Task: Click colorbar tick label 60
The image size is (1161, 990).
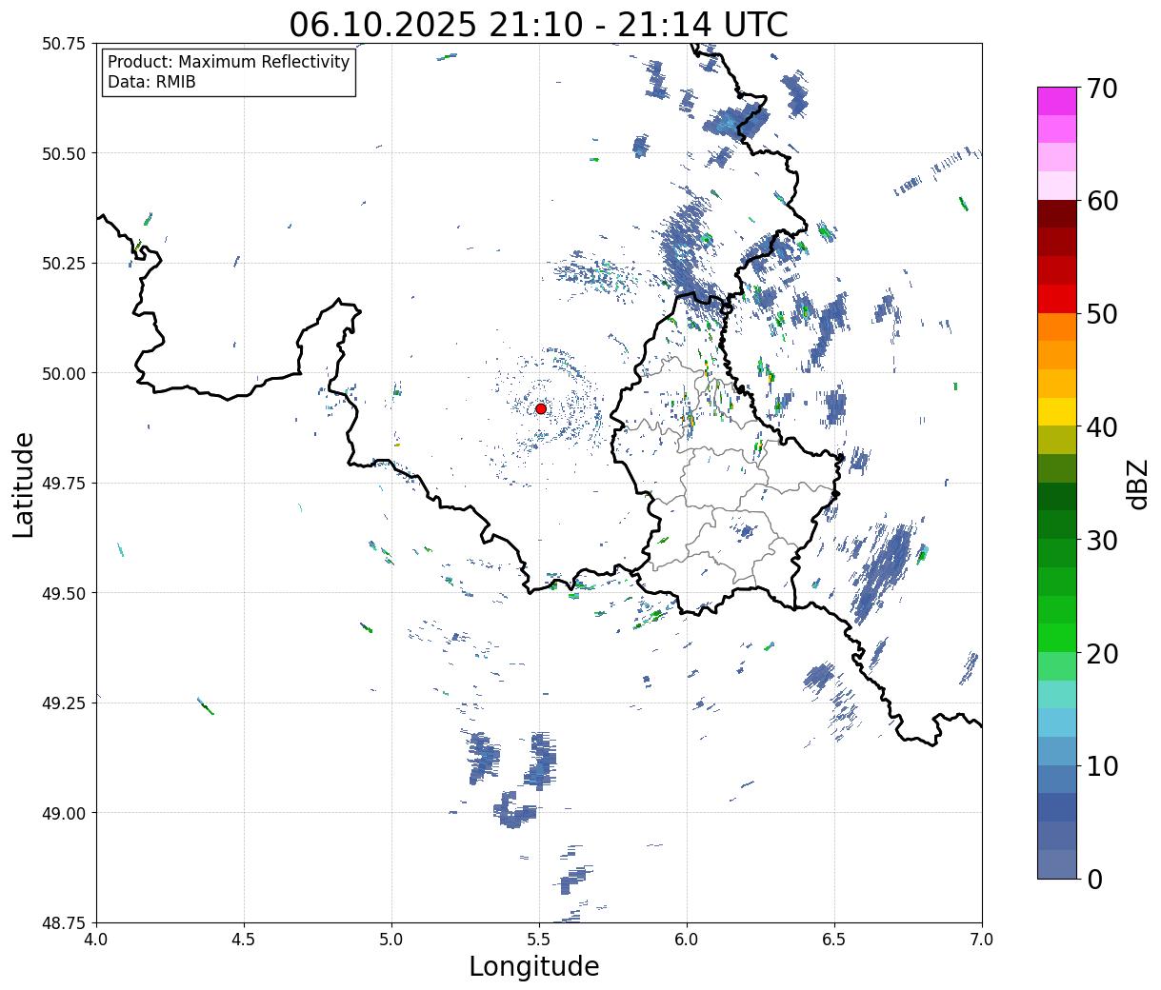Action: click(1102, 200)
